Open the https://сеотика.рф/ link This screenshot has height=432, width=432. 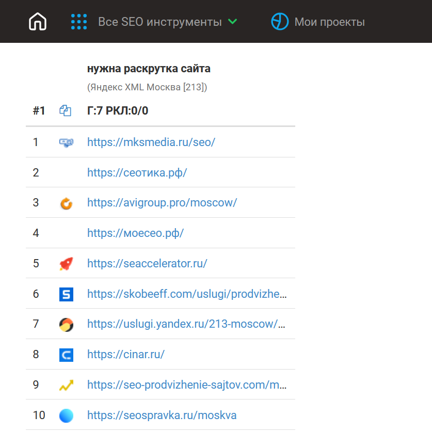point(137,172)
